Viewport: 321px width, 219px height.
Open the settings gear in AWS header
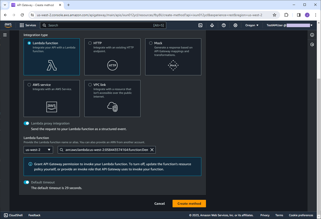pos(235,25)
